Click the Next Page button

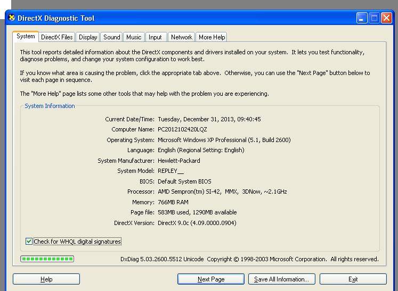click(210, 279)
